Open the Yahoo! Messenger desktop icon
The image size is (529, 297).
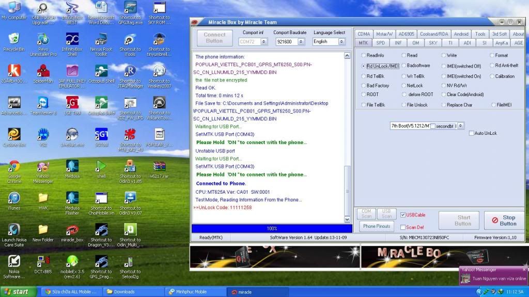click(43, 172)
